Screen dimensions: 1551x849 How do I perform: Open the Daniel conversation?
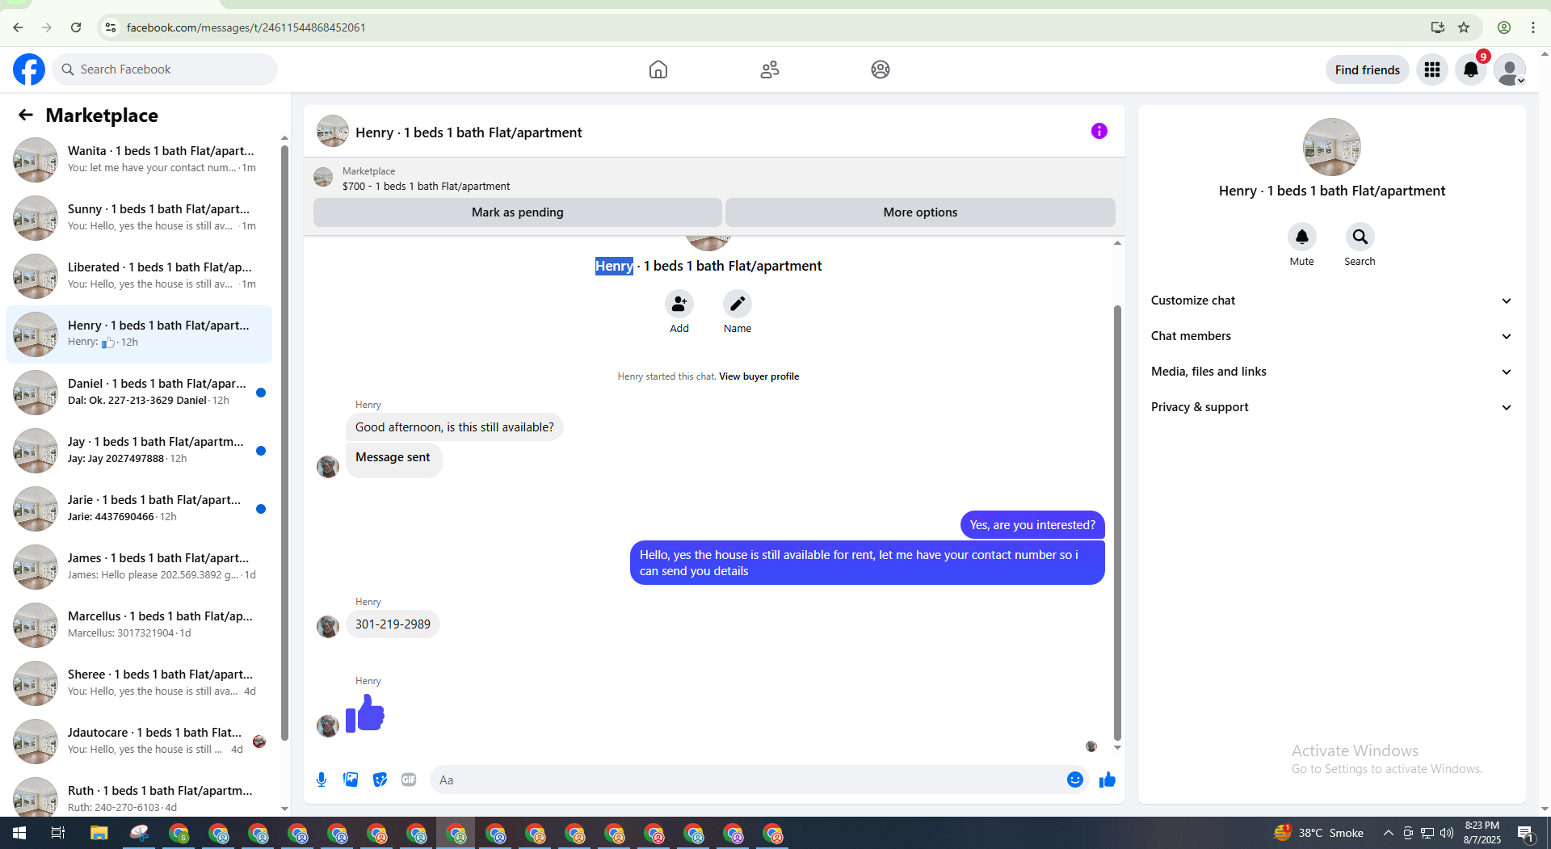click(x=140, y=393)
